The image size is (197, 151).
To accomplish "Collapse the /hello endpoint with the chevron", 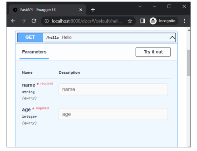I will click(x=172, y=37).
